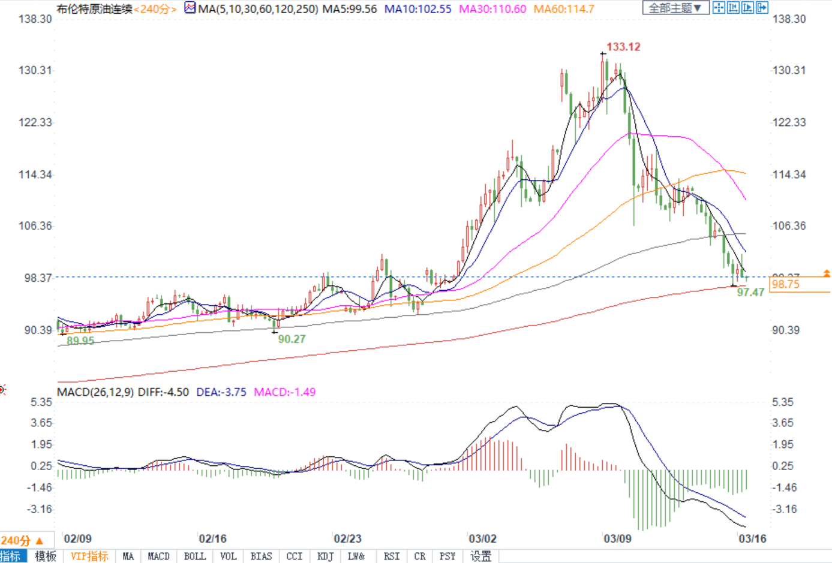
Task: Click the orange up-arrow marker beside 98.75
Action: pyautogui.click(x=827, y=273)
